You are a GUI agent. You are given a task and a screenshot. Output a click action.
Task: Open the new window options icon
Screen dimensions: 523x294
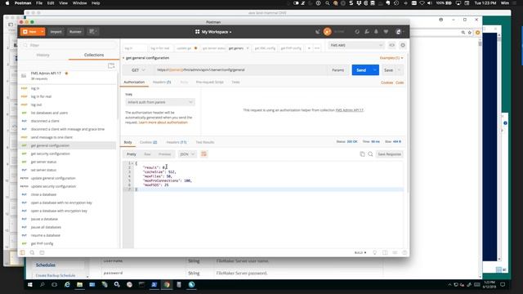pyautogui.click(x=92, y=32)
